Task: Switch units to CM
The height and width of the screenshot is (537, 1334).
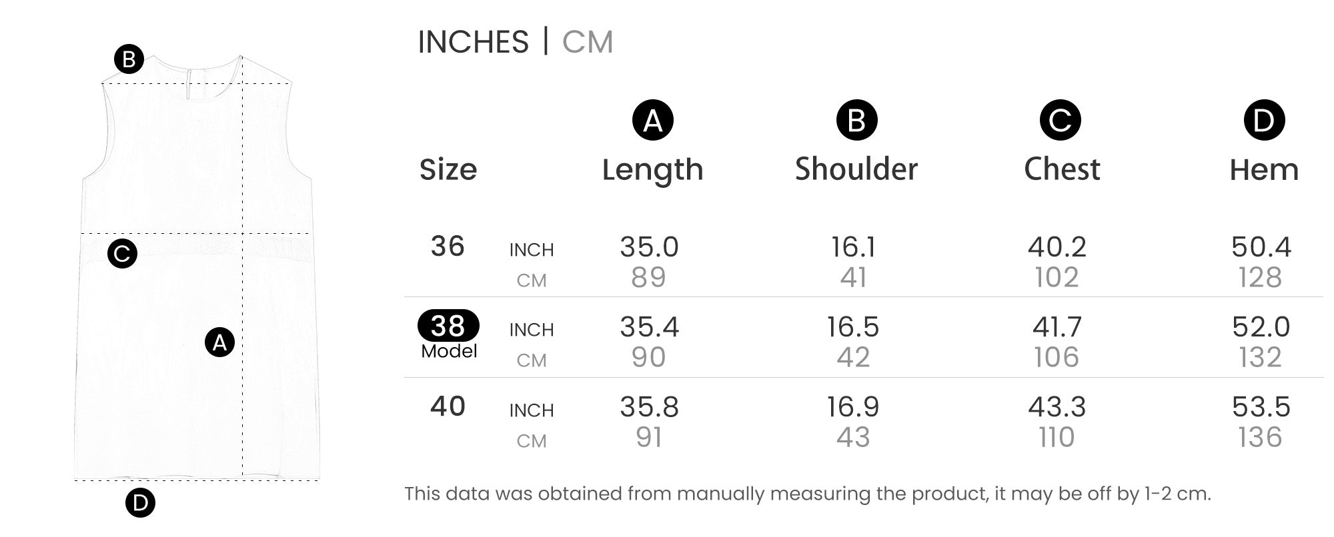Action: pos(587,42)
